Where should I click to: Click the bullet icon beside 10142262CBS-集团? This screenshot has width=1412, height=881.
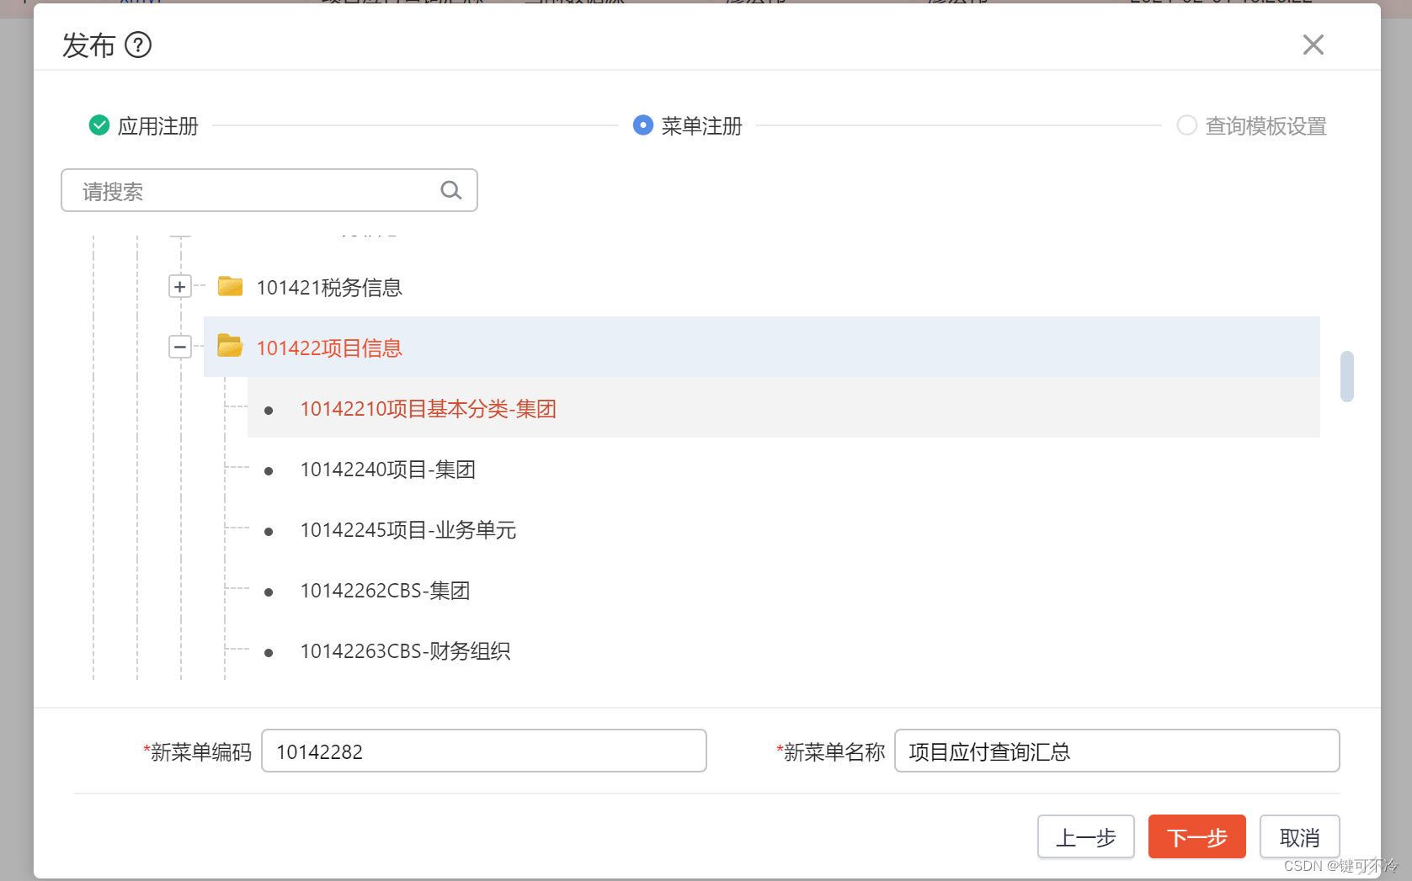pyautogui.click(x=269, y=591)
